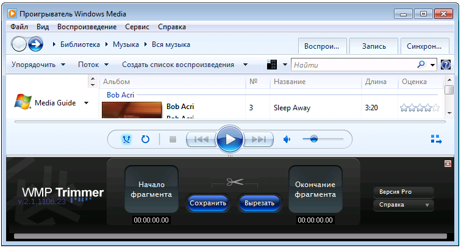
Task: Switch to Now Playing mode
Action: tap(437, 140)
